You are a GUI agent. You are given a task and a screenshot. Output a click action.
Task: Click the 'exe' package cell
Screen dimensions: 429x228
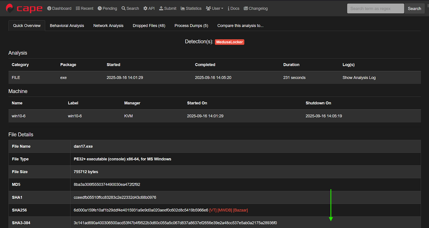point(64,78)
